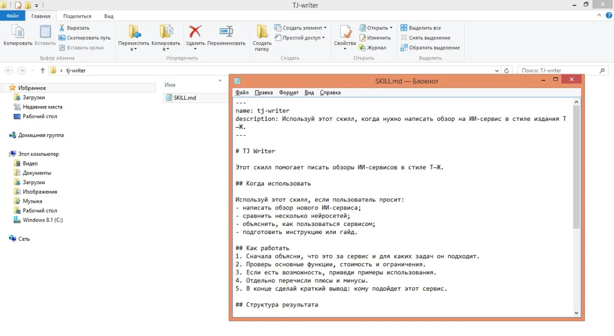Open the Журнал file history

[x=372, y=48]
